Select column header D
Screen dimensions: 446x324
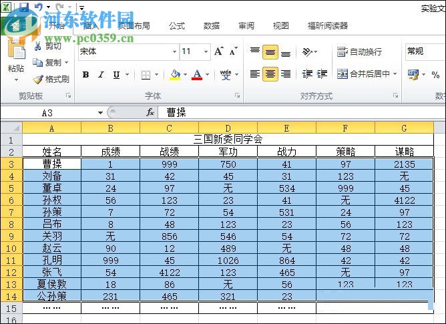click(228, 128)
